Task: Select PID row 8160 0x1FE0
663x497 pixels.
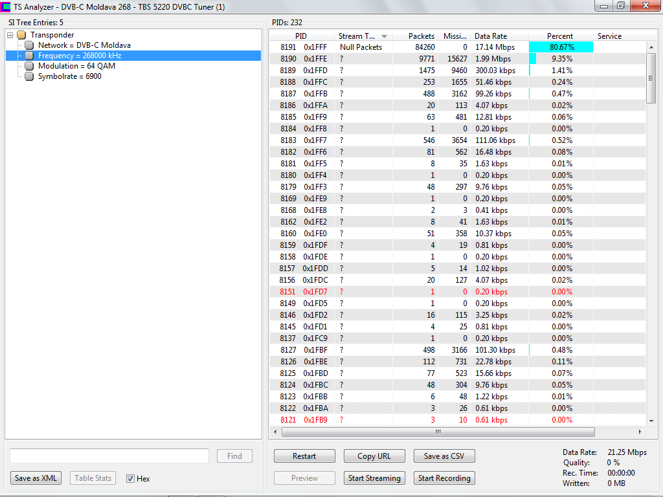Action: pyautogui.click(x=458, y=233)
